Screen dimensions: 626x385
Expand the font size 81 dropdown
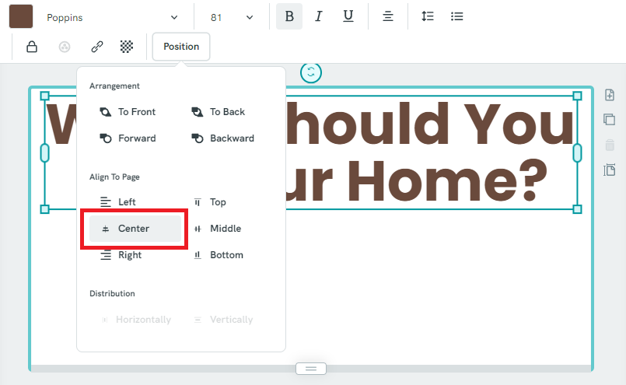[232, 18]
